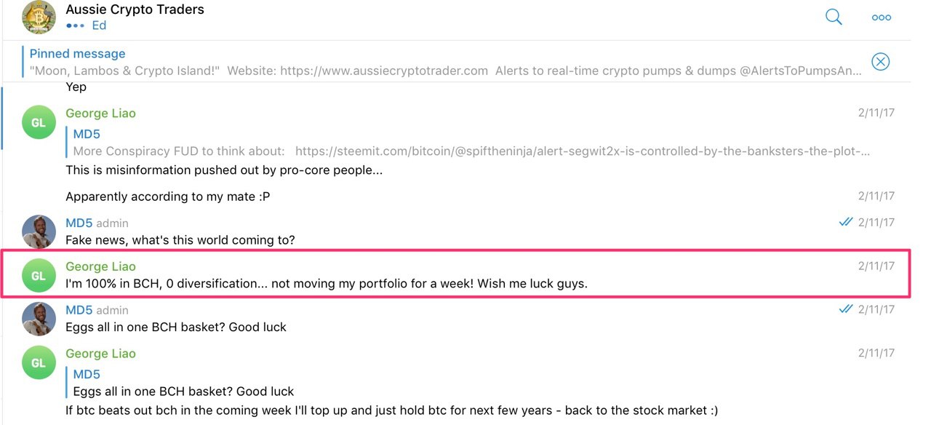
Task: Click the double-check read receipt on Eggs message
Action: point(845,309)
